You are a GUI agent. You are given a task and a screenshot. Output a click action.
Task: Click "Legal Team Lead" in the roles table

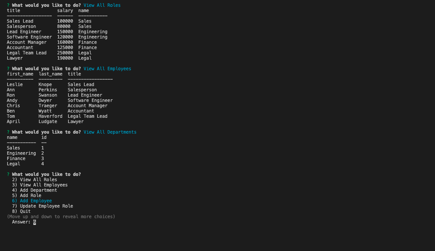26,52
